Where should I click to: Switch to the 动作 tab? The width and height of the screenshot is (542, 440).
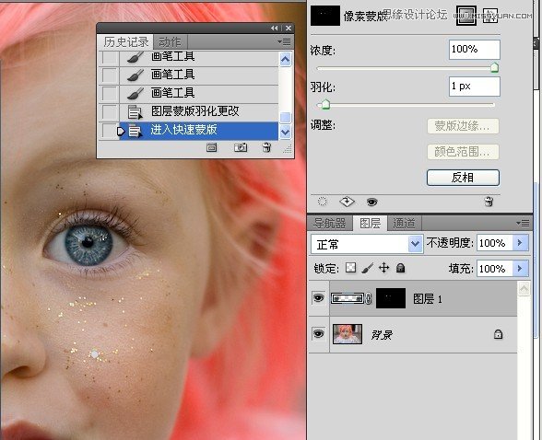click(x=170, y=42)
